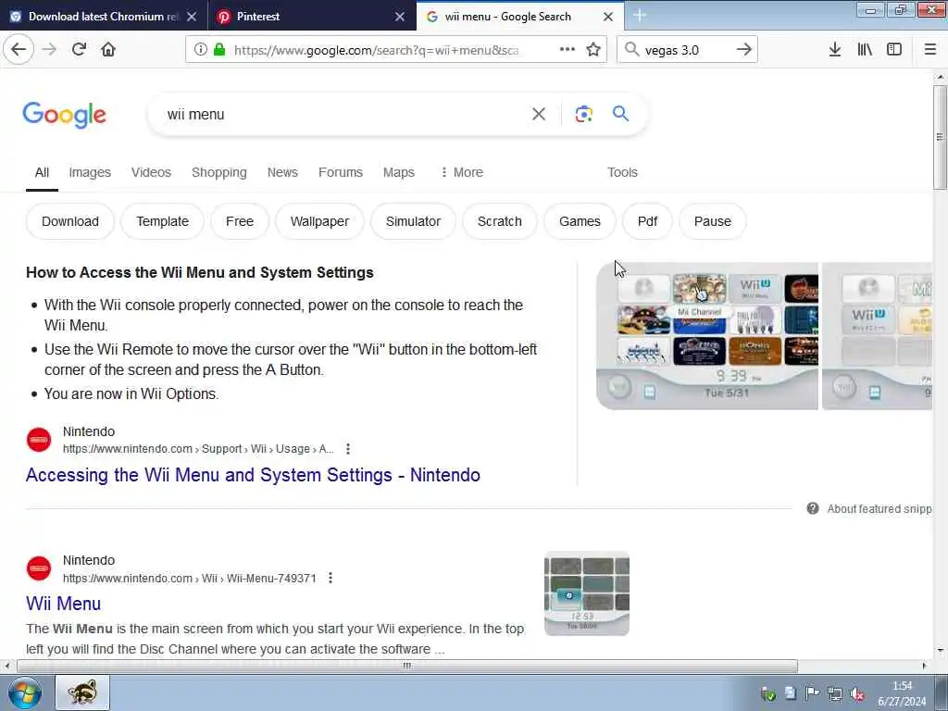Open the taskbar clock showing 1:54

pyautogui.click(x=902, y=693)
